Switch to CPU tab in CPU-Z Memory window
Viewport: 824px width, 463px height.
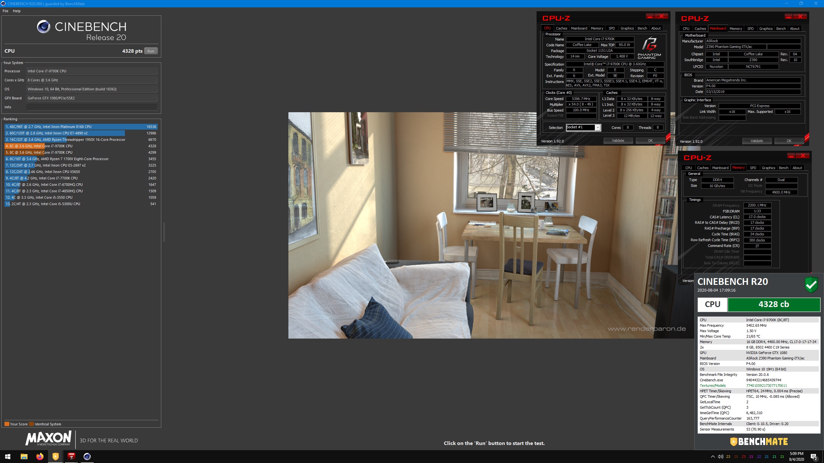pos(688,168)
